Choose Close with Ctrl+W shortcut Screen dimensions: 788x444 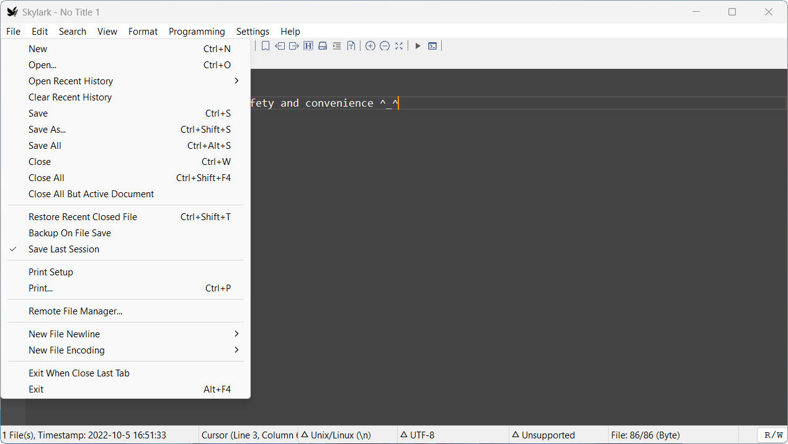coord(125,162)
